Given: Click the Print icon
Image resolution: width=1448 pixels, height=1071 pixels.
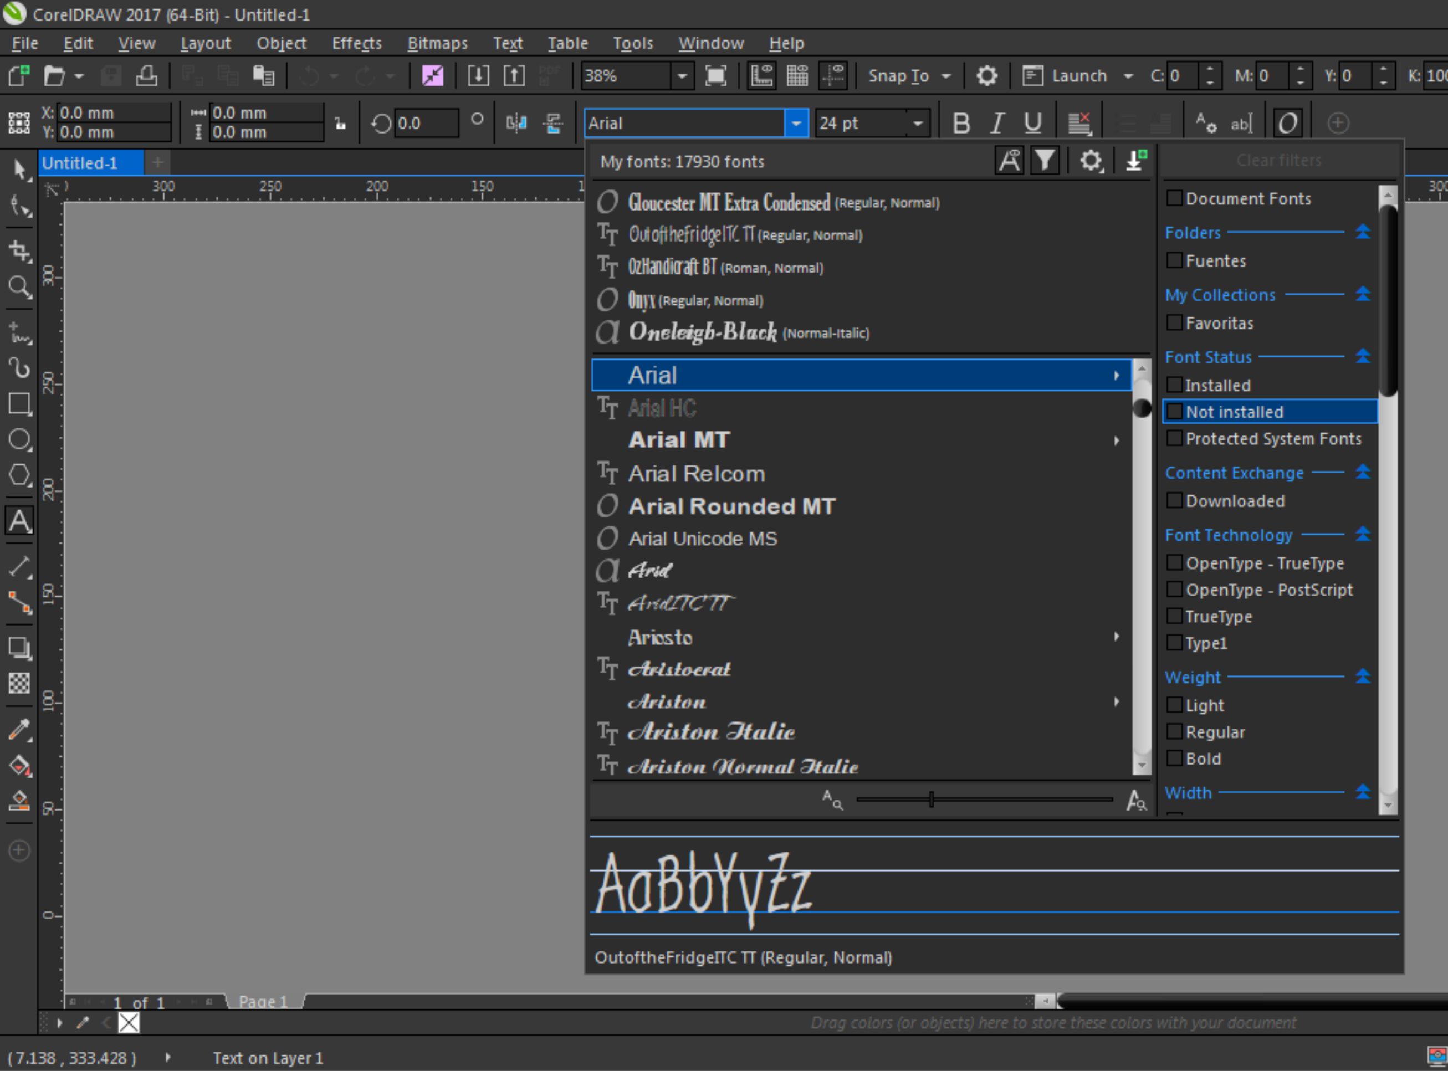Looking at the screenshot, I should tap(146, 76).
